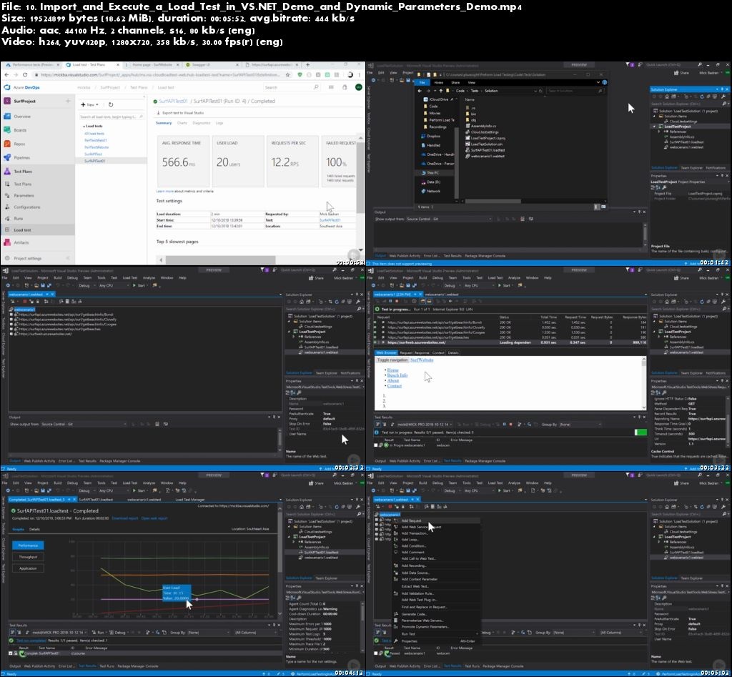
Task: Click the Export test to Visual Studio download icon
Action: coord(159,113)
